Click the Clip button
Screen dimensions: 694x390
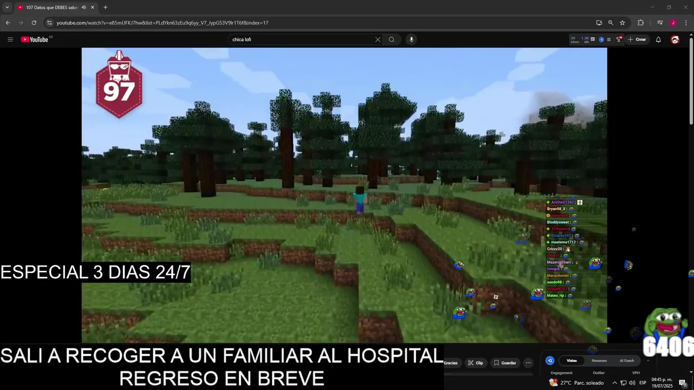click(475, 363)
